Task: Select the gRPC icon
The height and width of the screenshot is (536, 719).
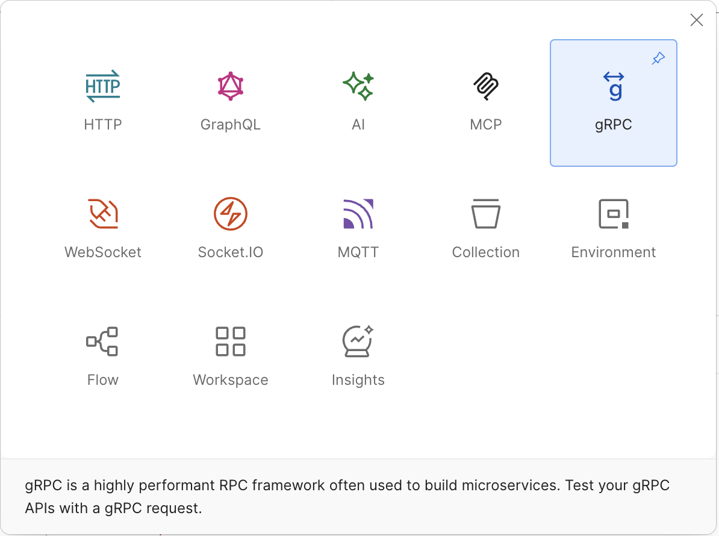Action: pos(614,86)
